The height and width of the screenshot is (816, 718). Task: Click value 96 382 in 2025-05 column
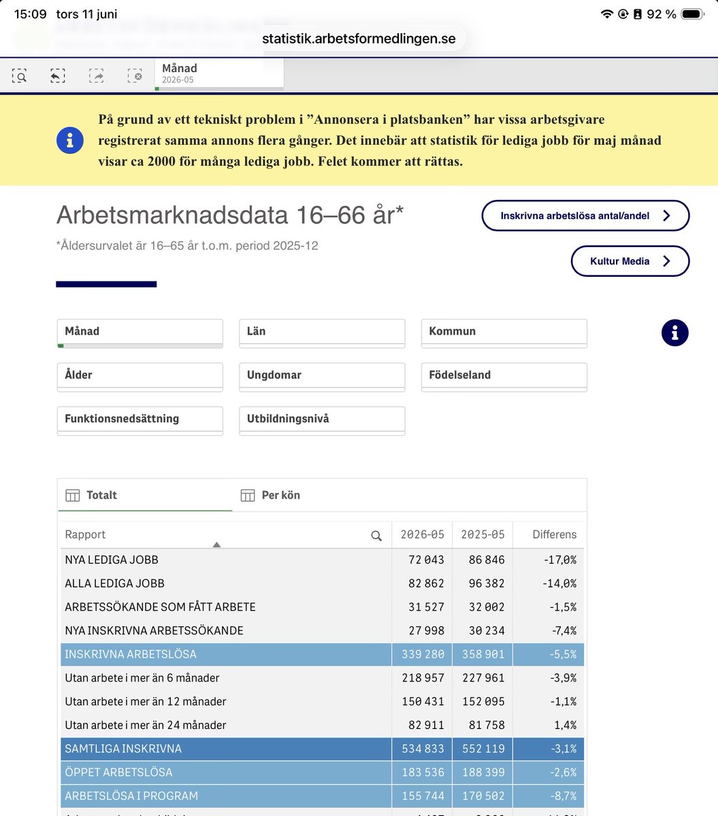(x=487, y=583)
